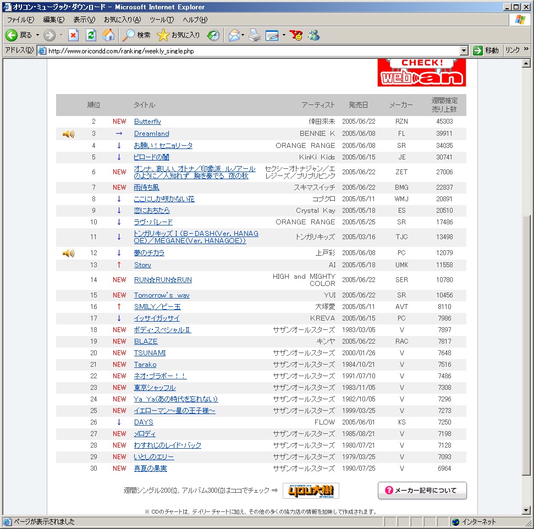Click the Yahoo Y! toolbar icon
The height and width of the screenshot is (529, 534).
point(296,35)
